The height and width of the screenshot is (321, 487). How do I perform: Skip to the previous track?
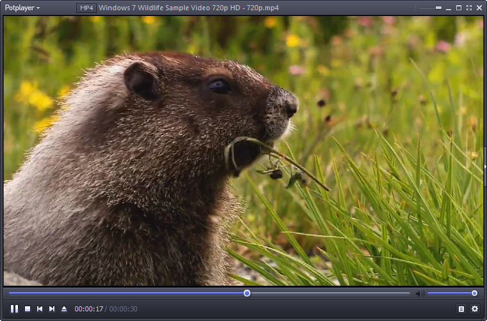tap(40, 309)
